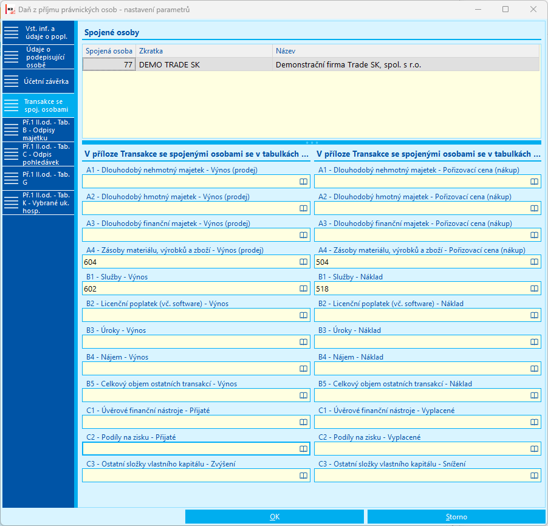Open lookup book icon for B2 Licenční poplatek Náklad

534,315
